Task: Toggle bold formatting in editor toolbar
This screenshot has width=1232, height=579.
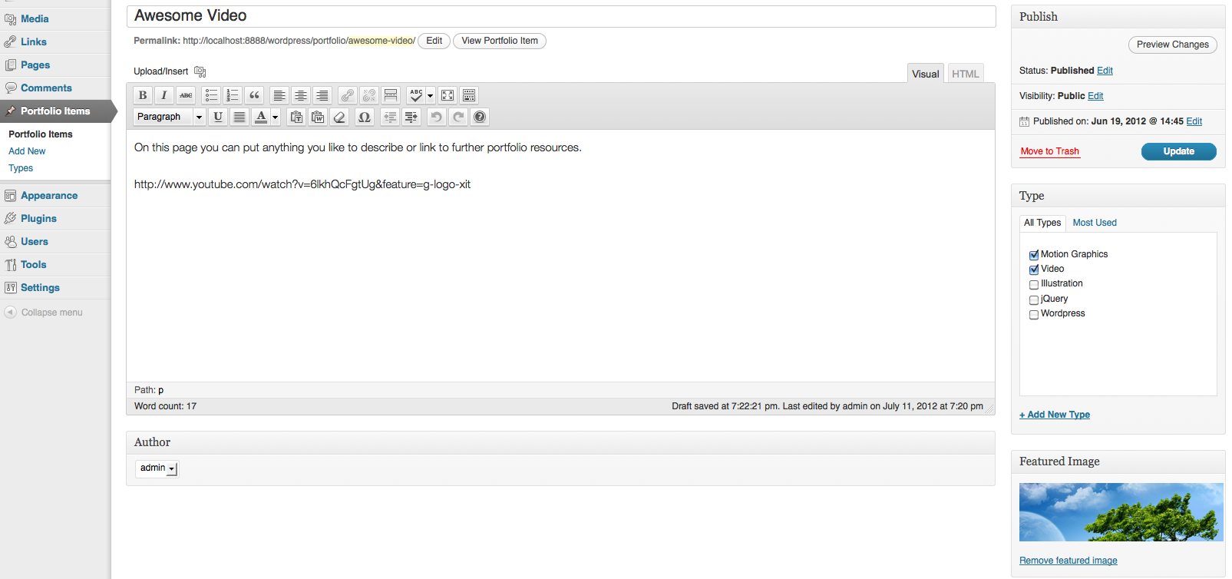Action: pyautogui.click(x=143, y=95)
